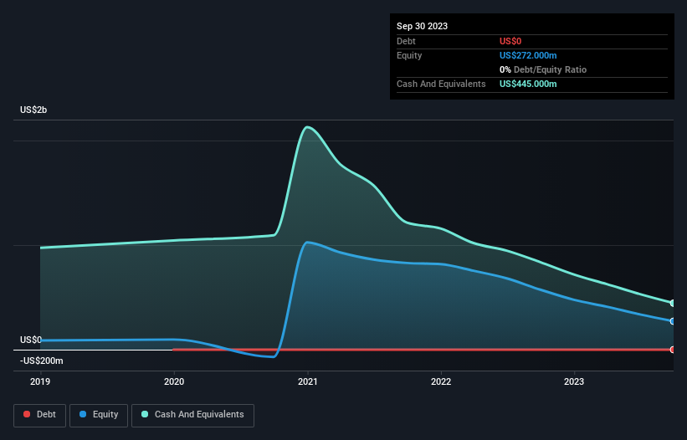Click the US$2b axis label
The width and height of the screenshot is (687, 440).
(x=33, y=110)
